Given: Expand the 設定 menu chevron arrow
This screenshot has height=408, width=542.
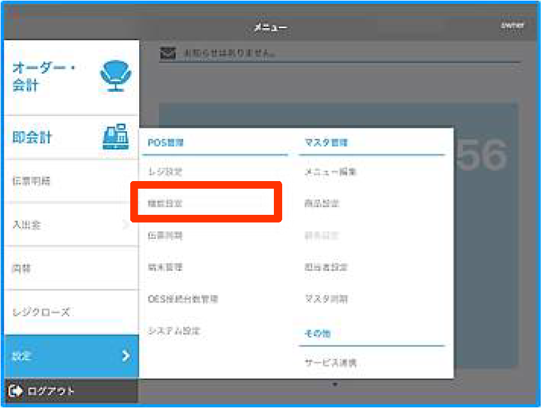Looking at the screenshot, I should pos(126,356).
